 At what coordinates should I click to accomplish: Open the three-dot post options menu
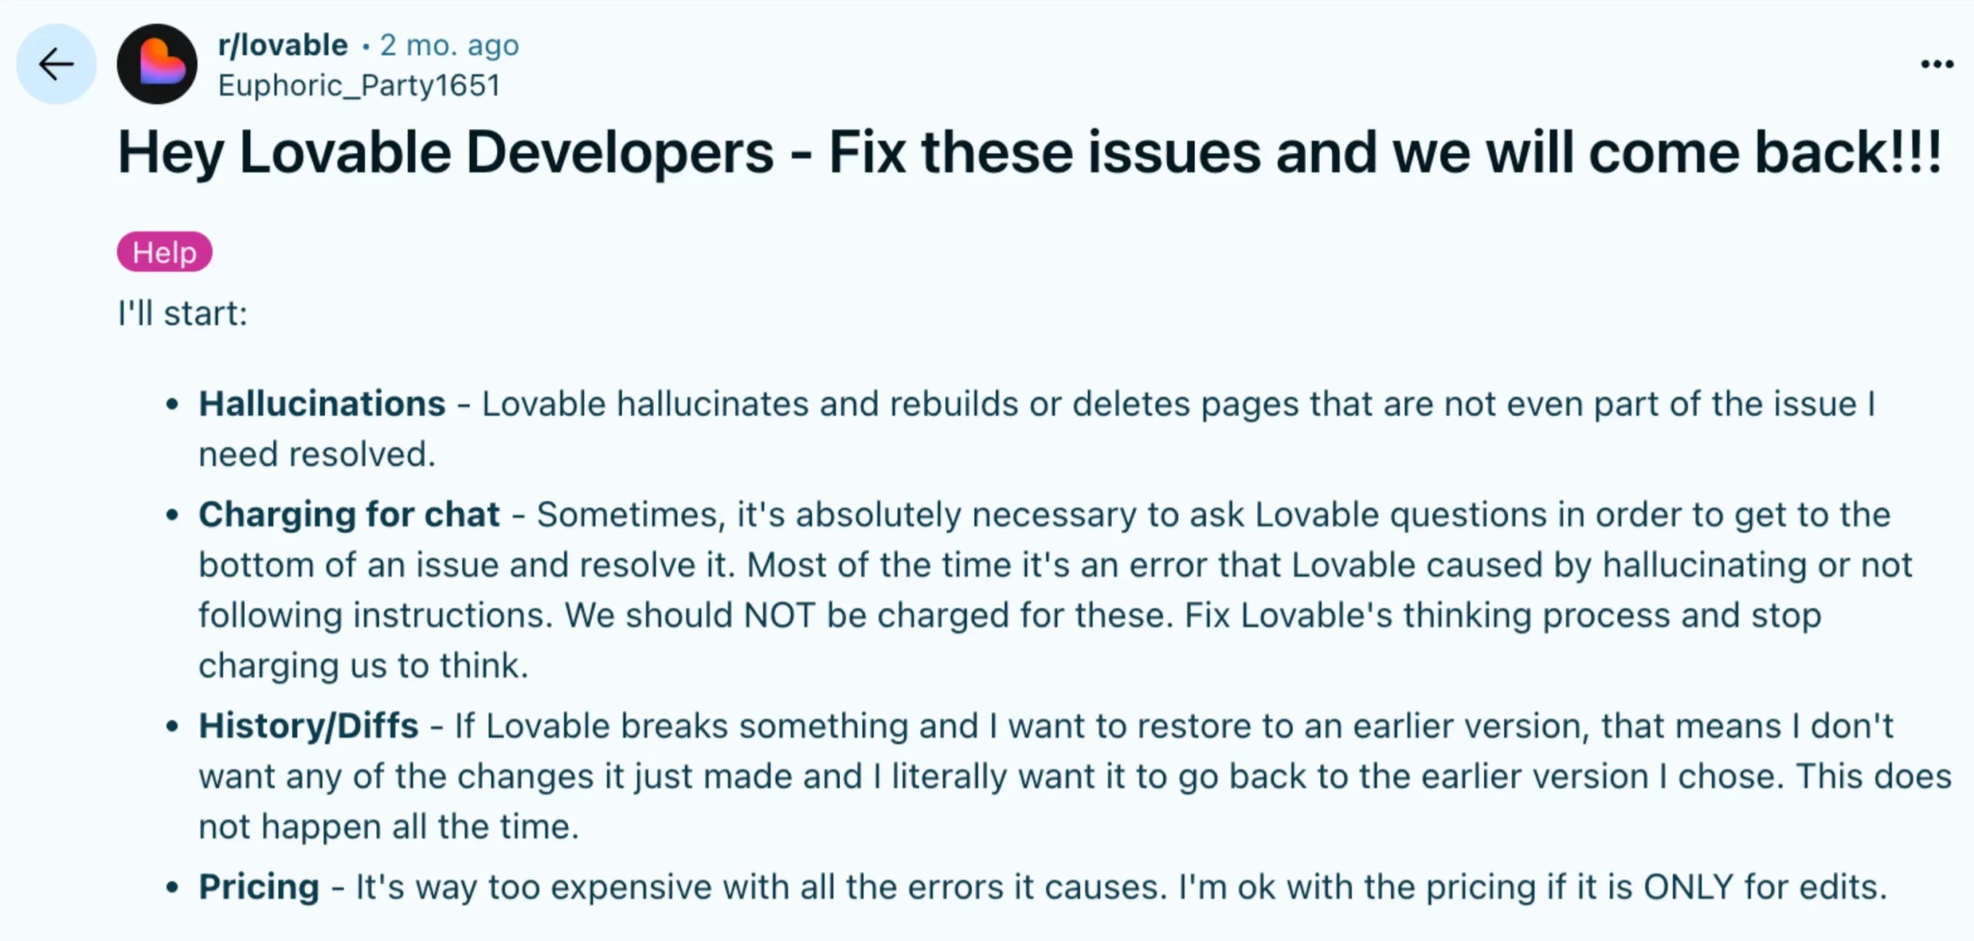1936,64
